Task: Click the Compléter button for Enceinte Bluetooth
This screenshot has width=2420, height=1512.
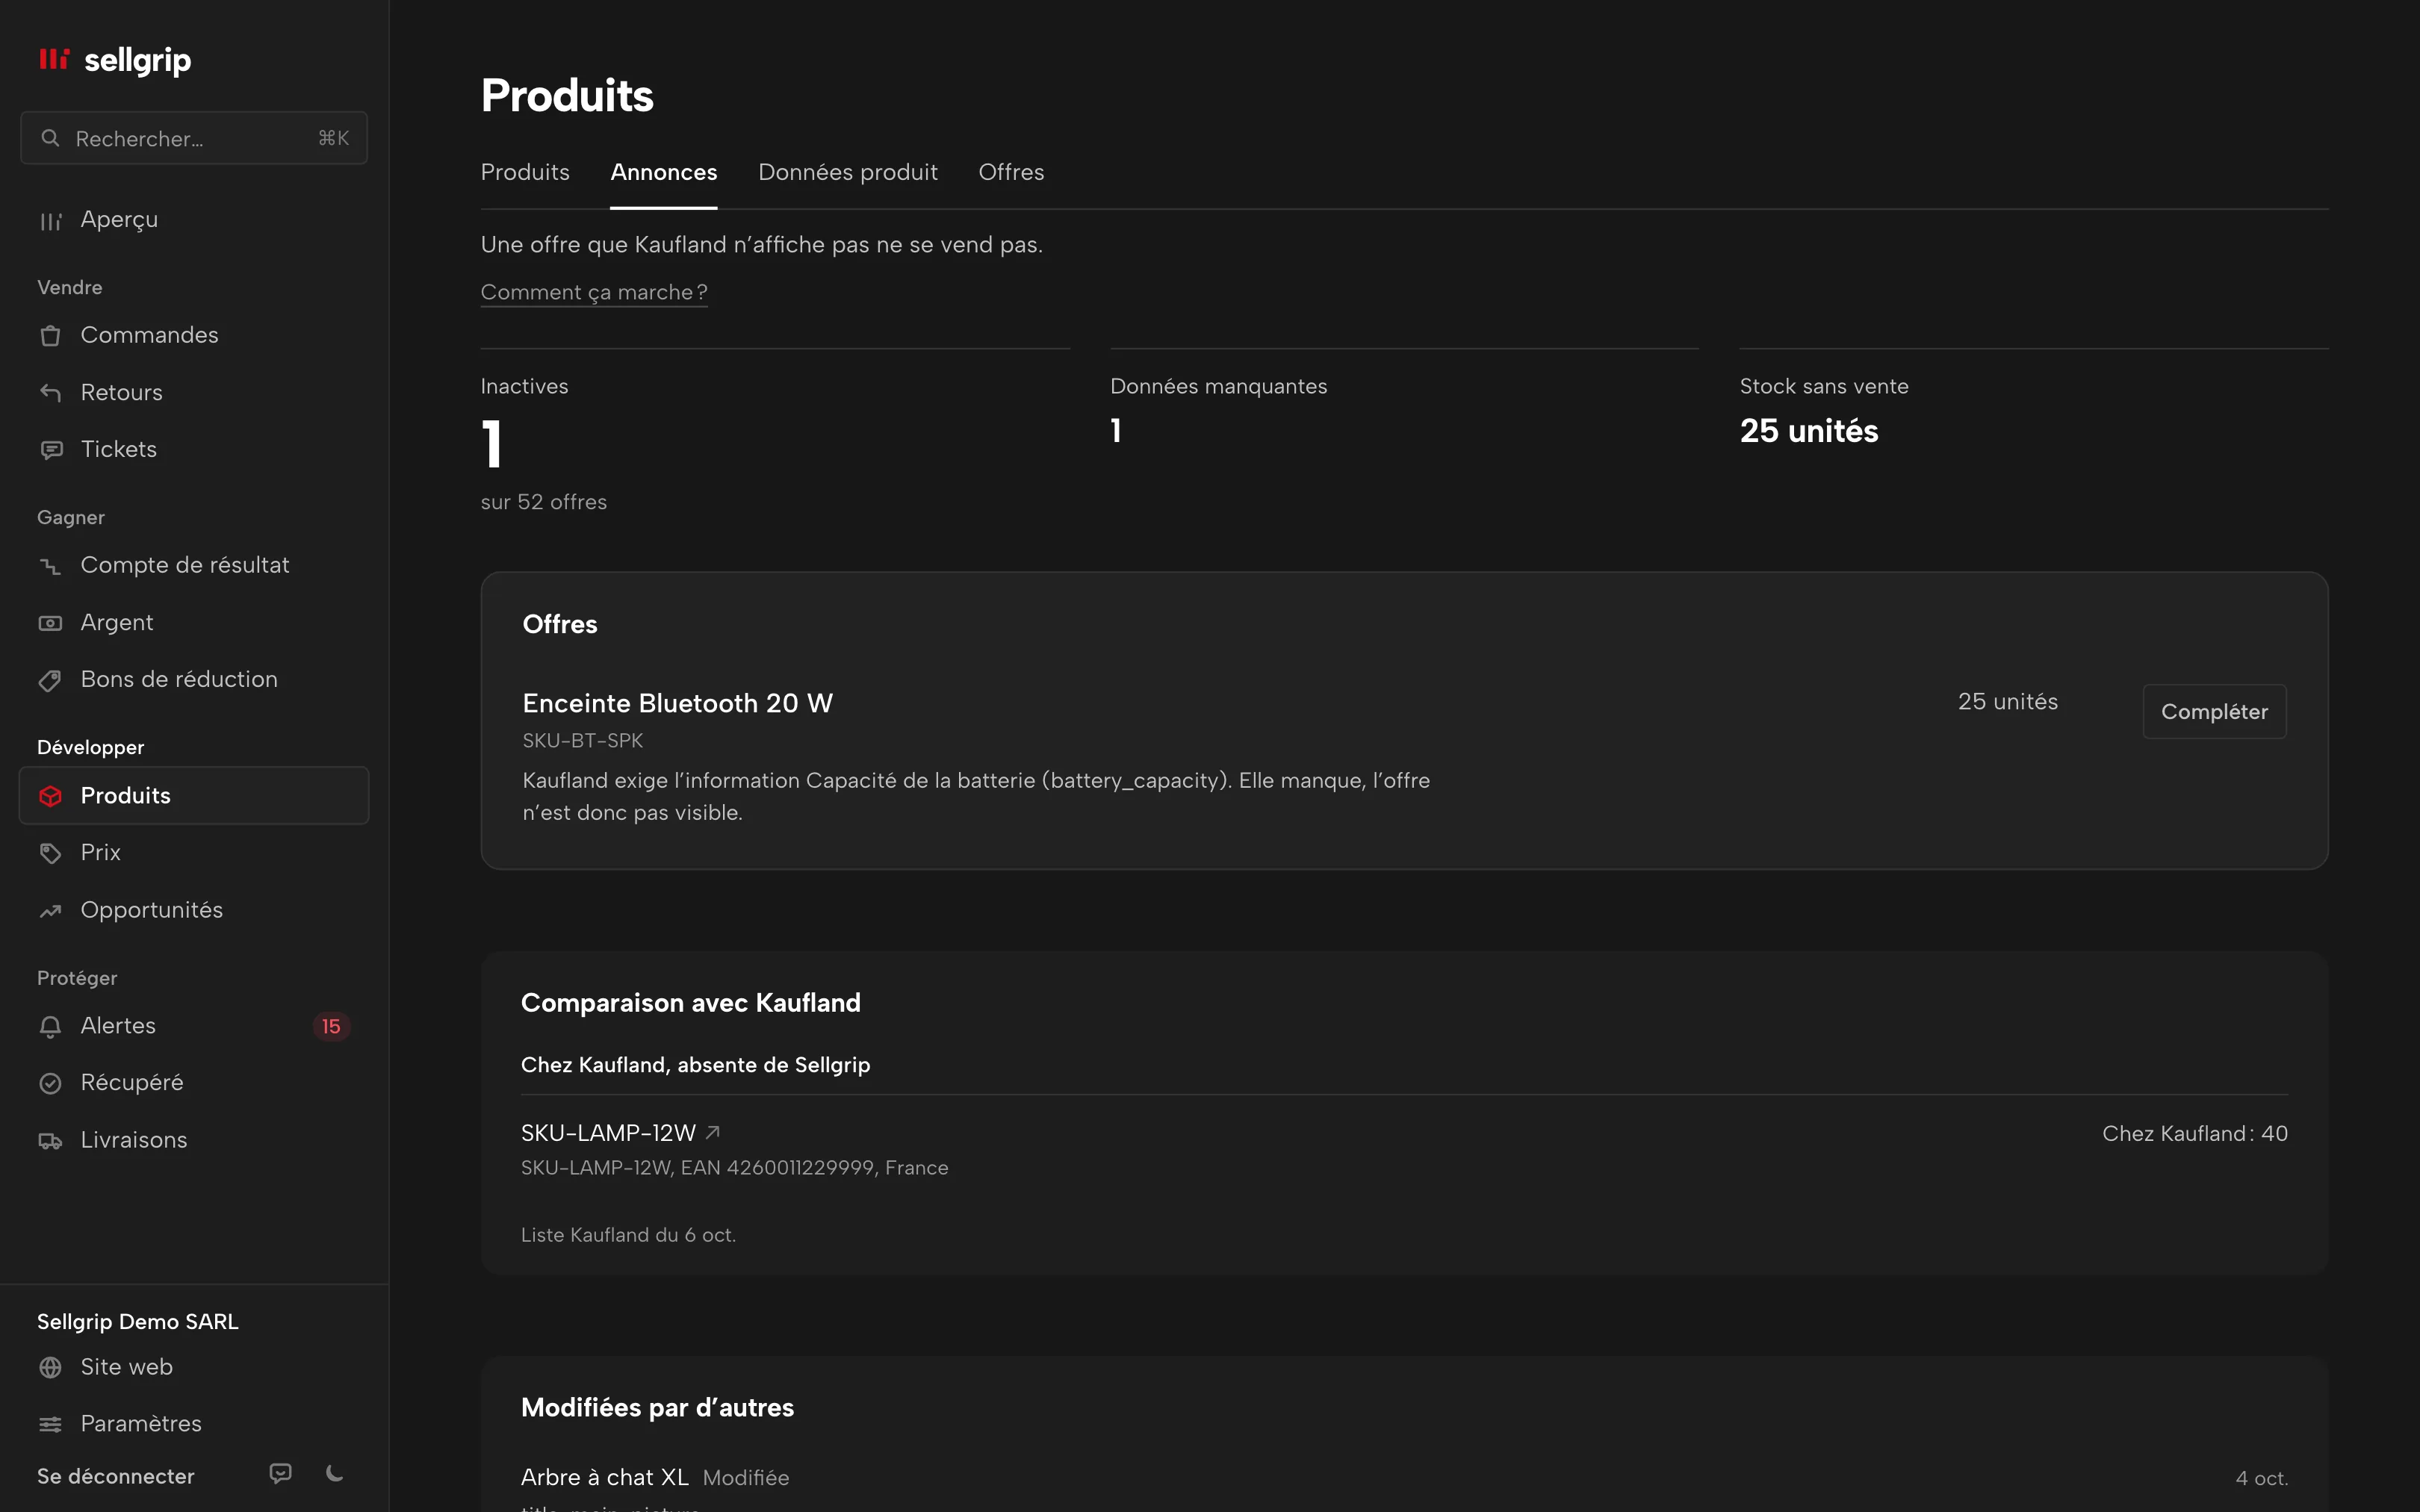Action: 2214,711
